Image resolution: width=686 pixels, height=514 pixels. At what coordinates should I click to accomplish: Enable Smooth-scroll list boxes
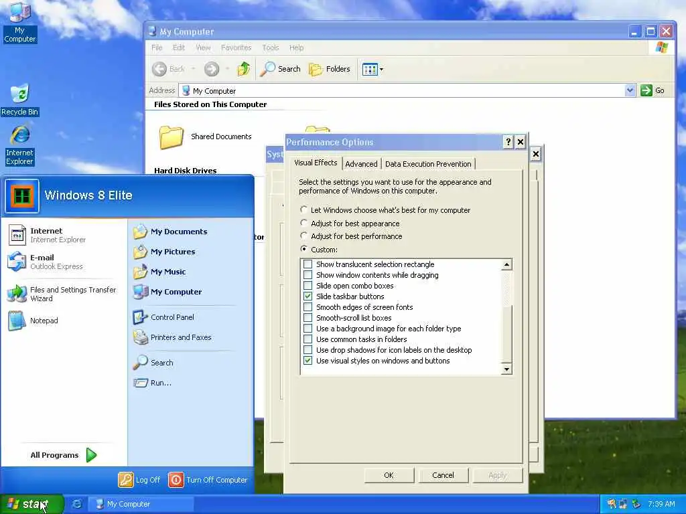(x=308, y=318)
